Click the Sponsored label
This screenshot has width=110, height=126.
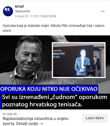point(22,11)
